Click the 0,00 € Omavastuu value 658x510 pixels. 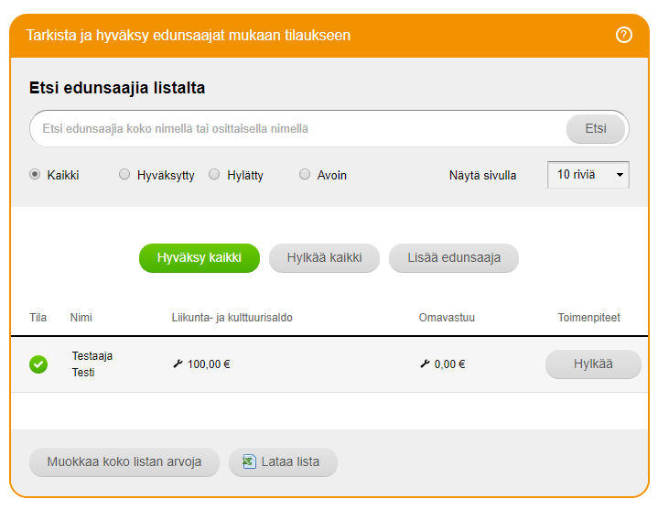pyautogui.click(x=449, y=364)
